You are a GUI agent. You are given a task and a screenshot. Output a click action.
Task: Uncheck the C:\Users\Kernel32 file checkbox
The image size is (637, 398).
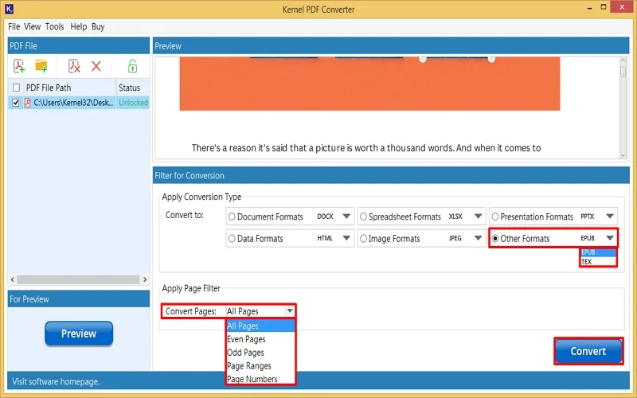point(15,103)
